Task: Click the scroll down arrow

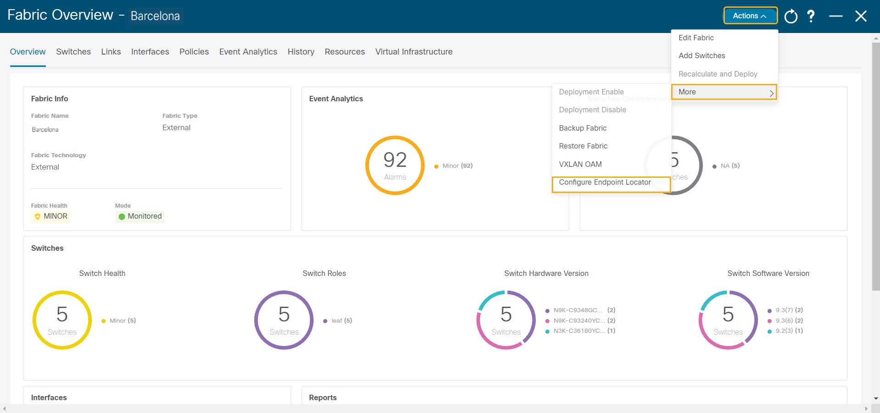Action: [x=876, y=399]
